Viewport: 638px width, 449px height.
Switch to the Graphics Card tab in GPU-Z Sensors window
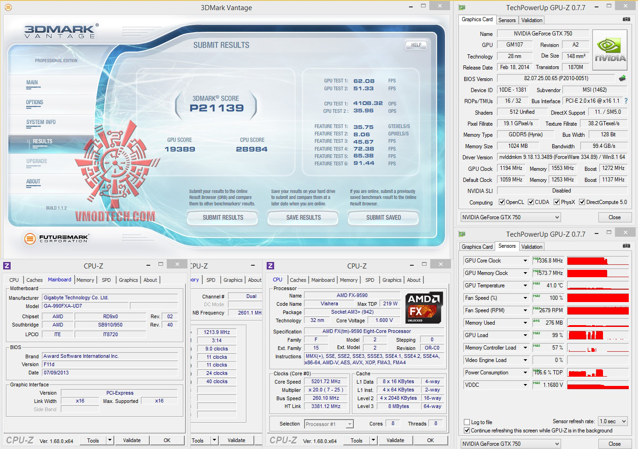coord(477,247)
